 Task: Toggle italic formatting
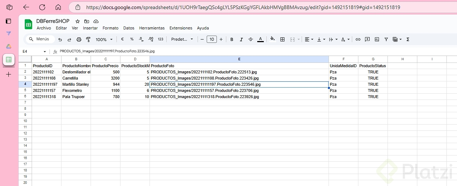(241, 39)
